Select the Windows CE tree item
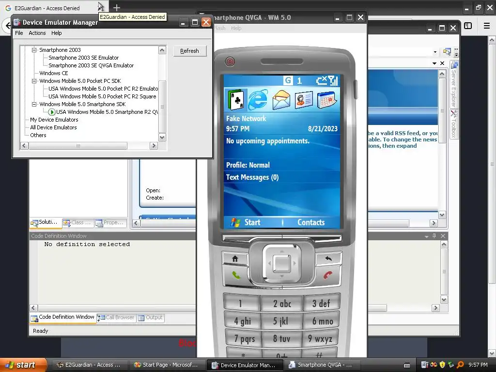 point(53,73)
